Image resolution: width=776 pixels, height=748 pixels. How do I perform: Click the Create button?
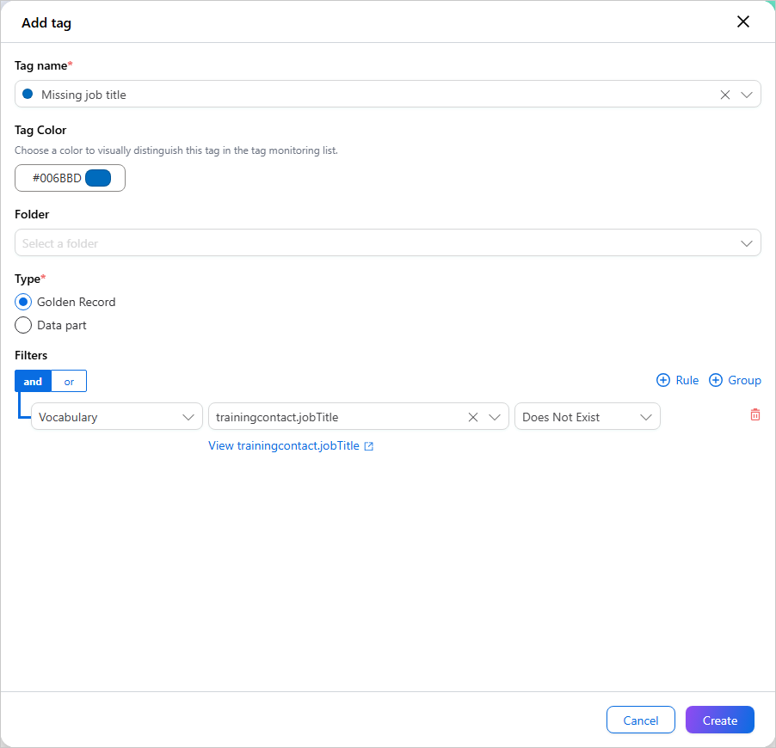[719, 720]
